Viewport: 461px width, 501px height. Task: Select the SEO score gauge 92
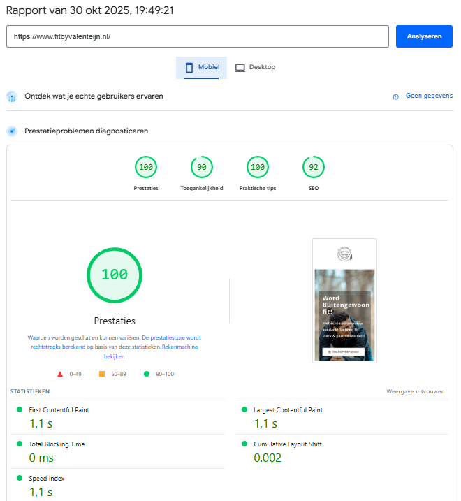pos(314,168)
